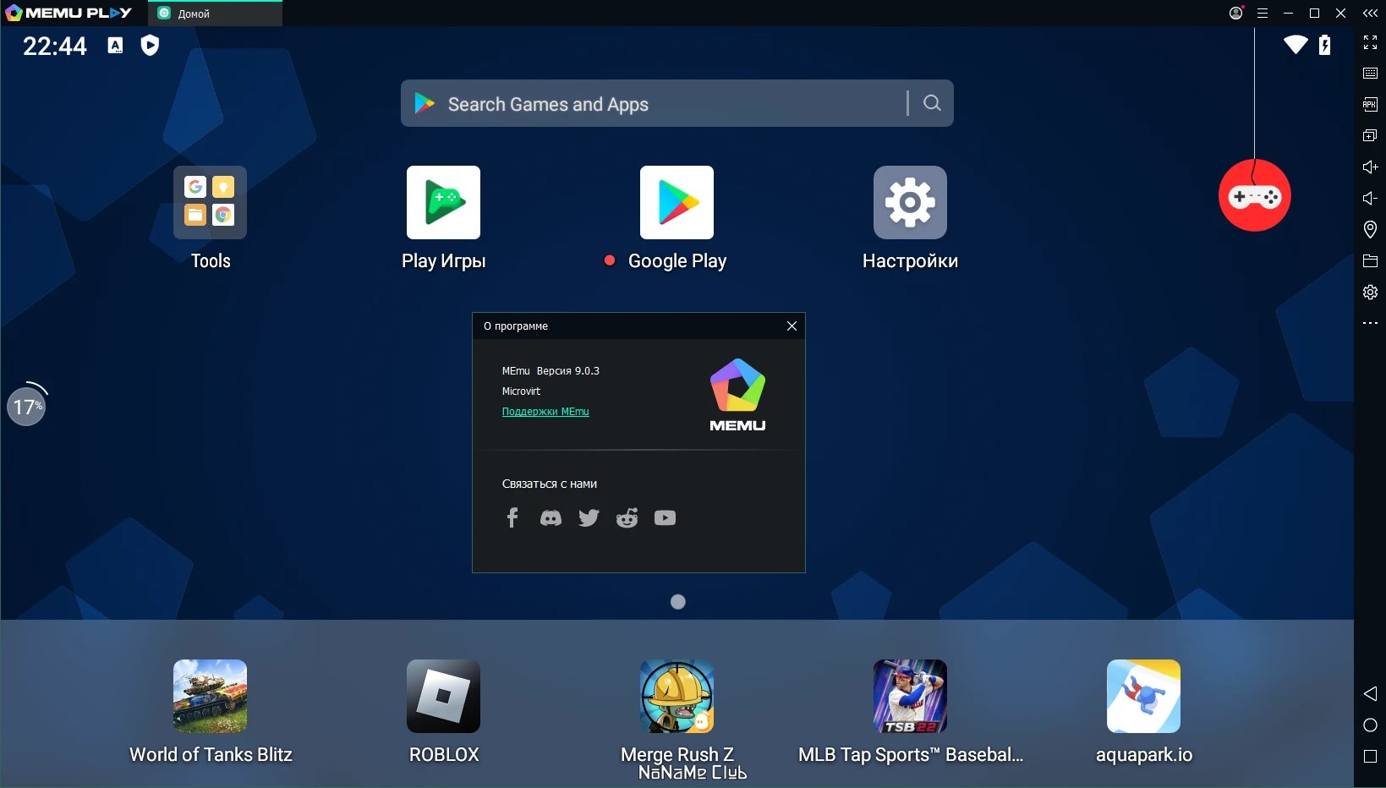Collapse sidebar with the triple chevron icon

tap(1370, 13)
